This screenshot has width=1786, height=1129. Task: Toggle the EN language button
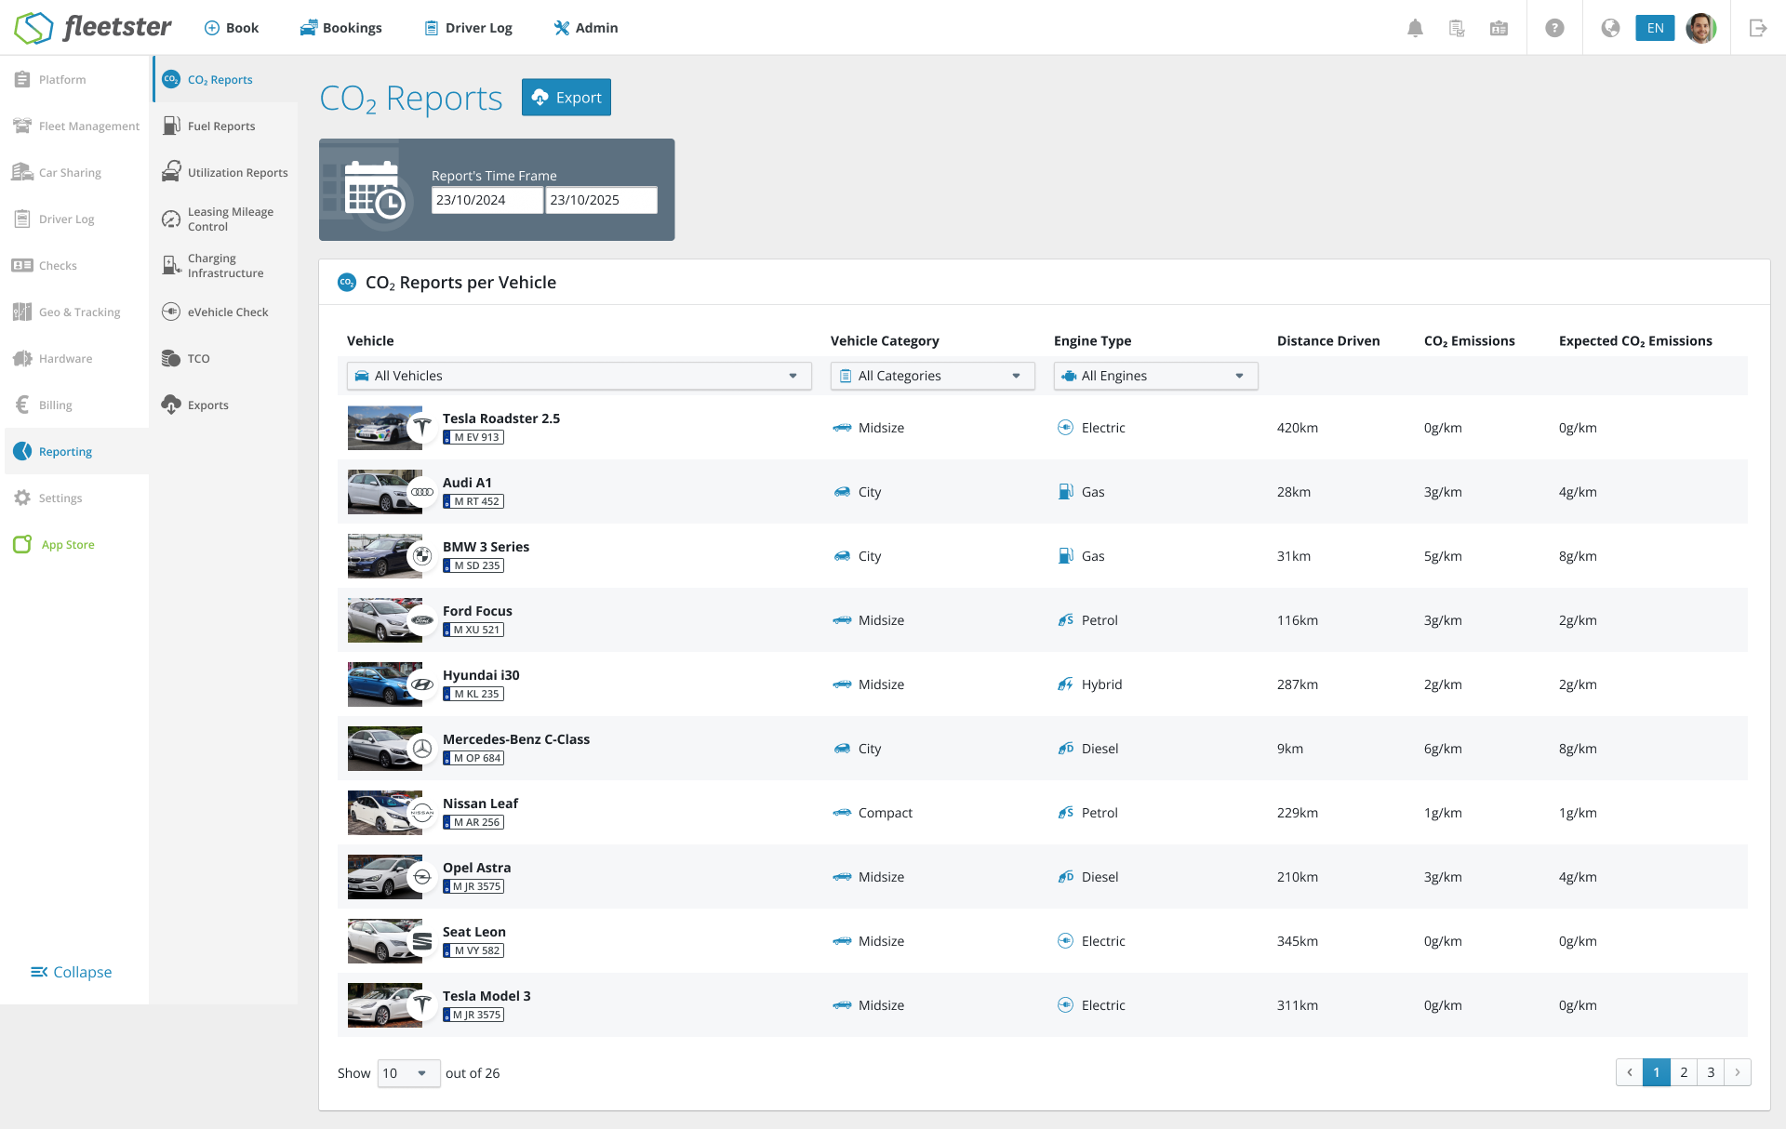point(1655,28)
